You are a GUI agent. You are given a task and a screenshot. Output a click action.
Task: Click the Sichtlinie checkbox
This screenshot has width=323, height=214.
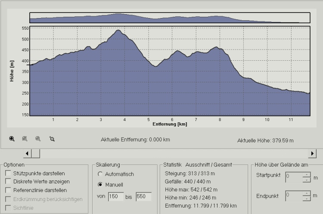click(x=8, y=208)
